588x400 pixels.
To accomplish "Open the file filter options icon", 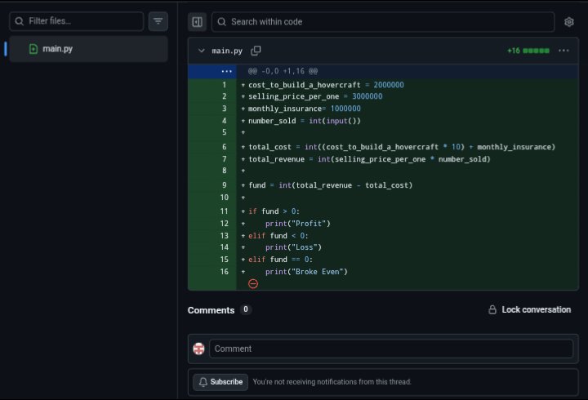I will pyautogui.click(x=158, y=21).
